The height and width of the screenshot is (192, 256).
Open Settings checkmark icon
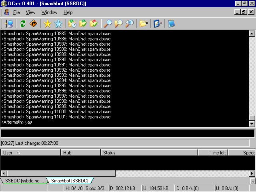click(157, 24)
